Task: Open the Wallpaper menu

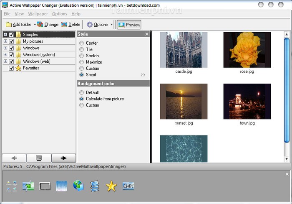Action: coord(38,14)
